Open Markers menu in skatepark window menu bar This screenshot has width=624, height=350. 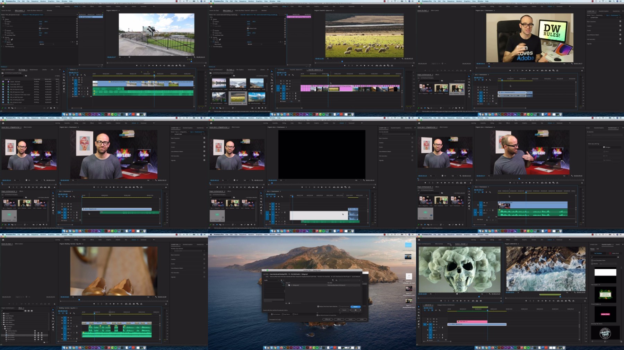pos(43,1)
